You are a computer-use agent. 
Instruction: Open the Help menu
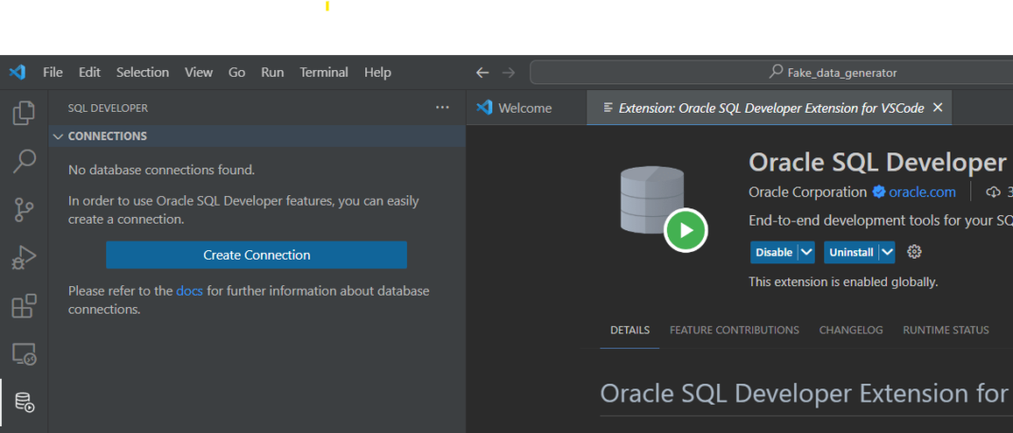tap(378, 72)
